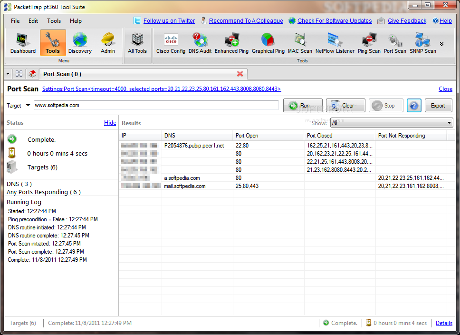Sort by the IP column header
The height and width of the screenshot is (335, 460).
[141, 136]
